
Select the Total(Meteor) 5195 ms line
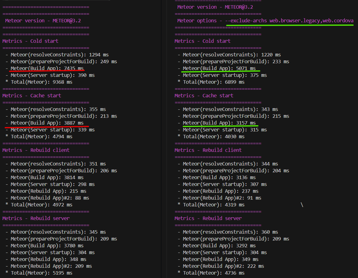(x=39, y=273)
